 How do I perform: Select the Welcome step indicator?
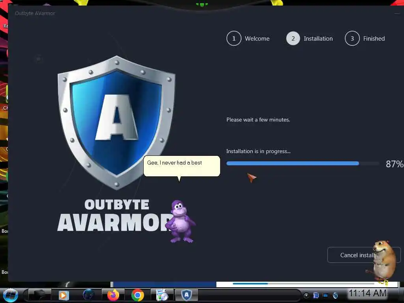tap(248, 38)
